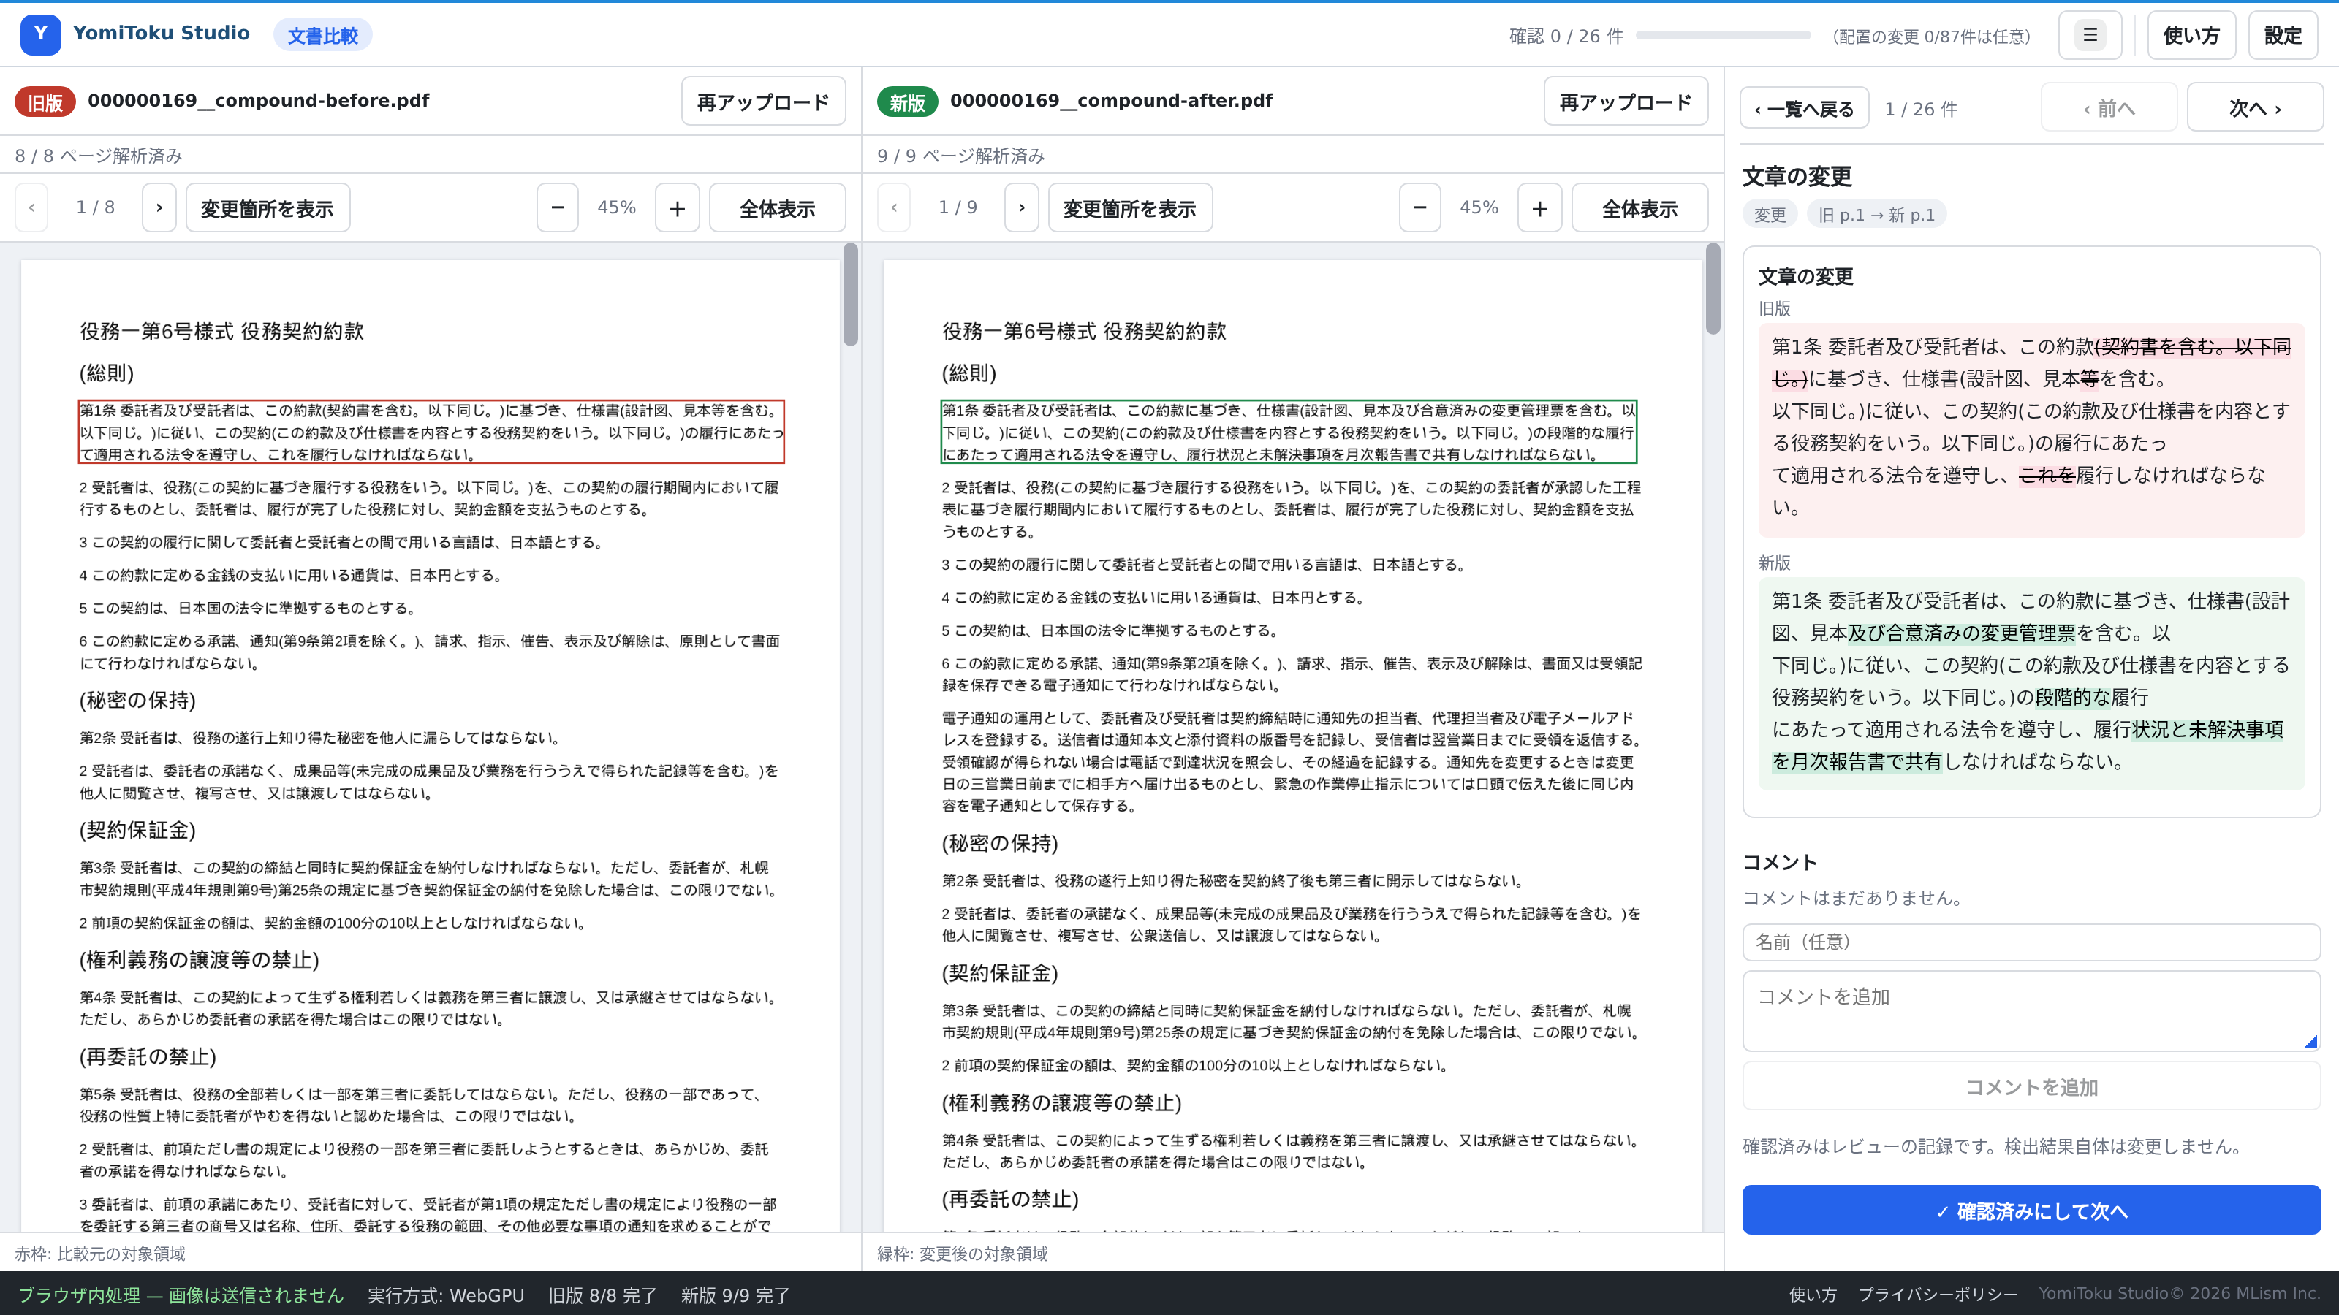Open the プライバシーポリシー link
The height and width of the screenshot is (1315, 2339).
(x=1938, y=1294)
